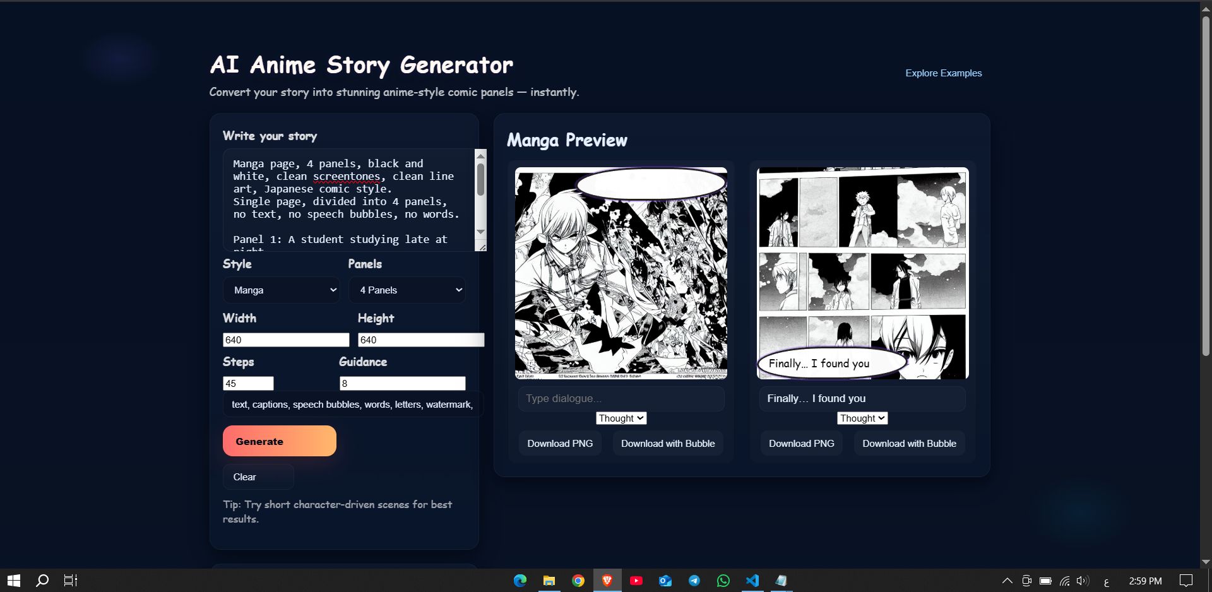The width and height of the screenshot is (1212, 592).
Task: Launch WhatsApp from the taskbar
Action: click(723, 581)
